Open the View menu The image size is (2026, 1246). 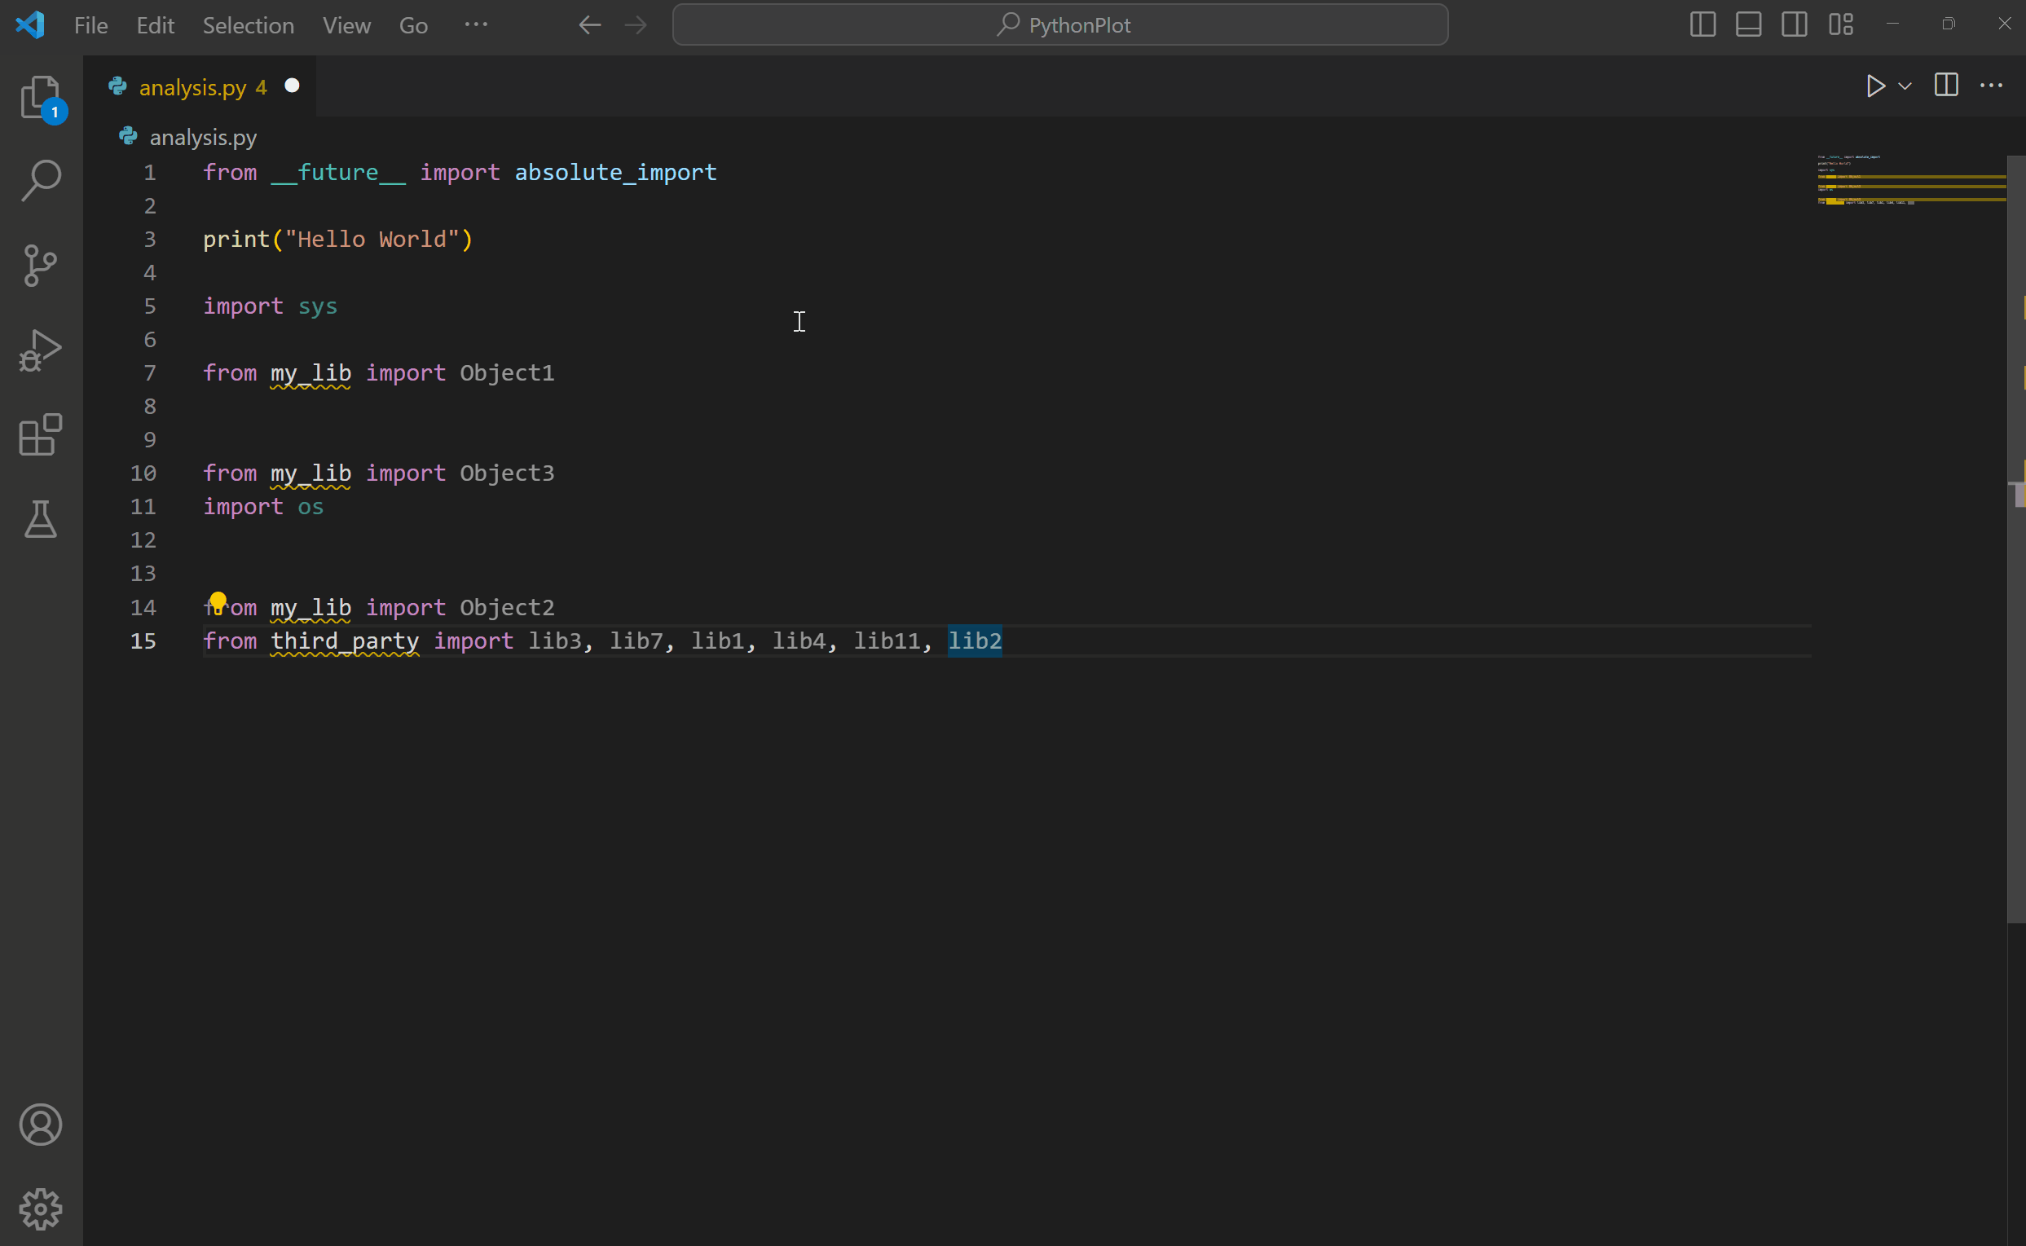click(346, 24)
